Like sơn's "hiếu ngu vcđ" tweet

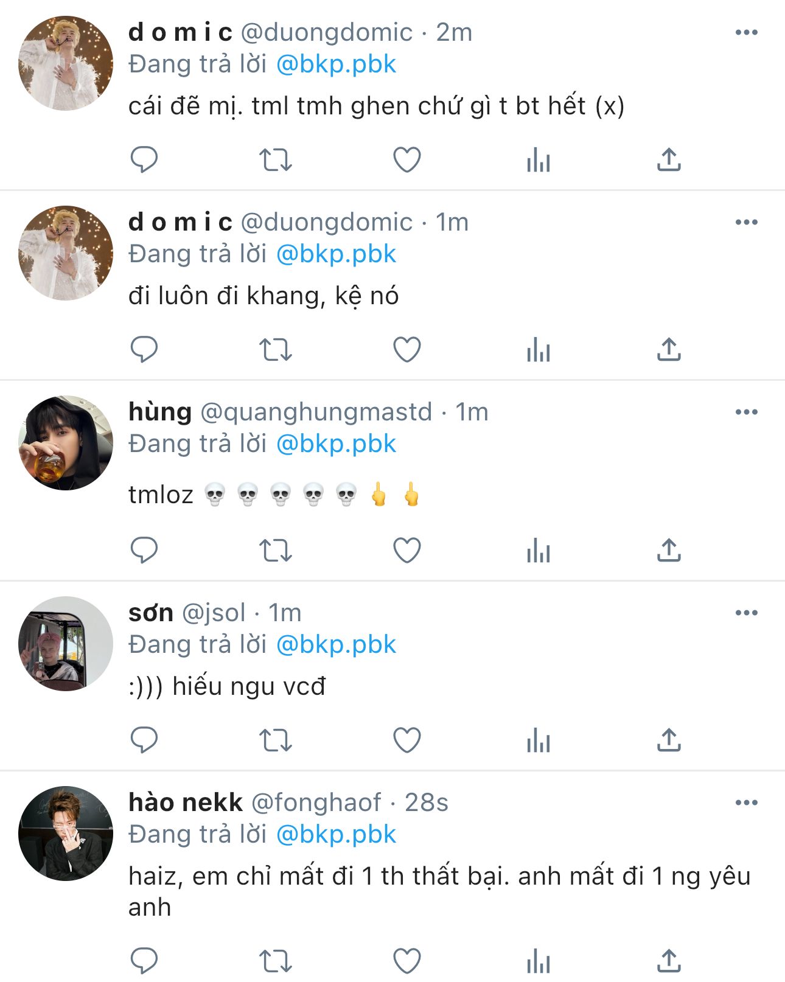tap(407, 740)
